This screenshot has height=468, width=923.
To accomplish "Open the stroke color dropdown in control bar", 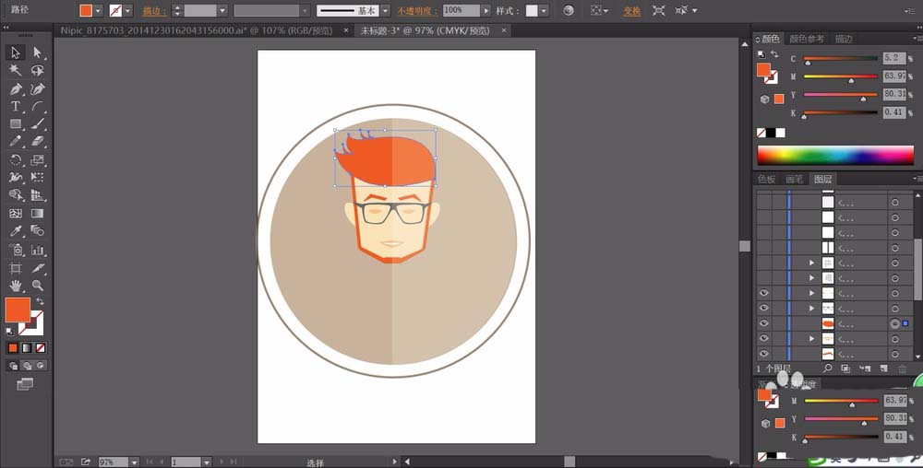I will 127,10.
